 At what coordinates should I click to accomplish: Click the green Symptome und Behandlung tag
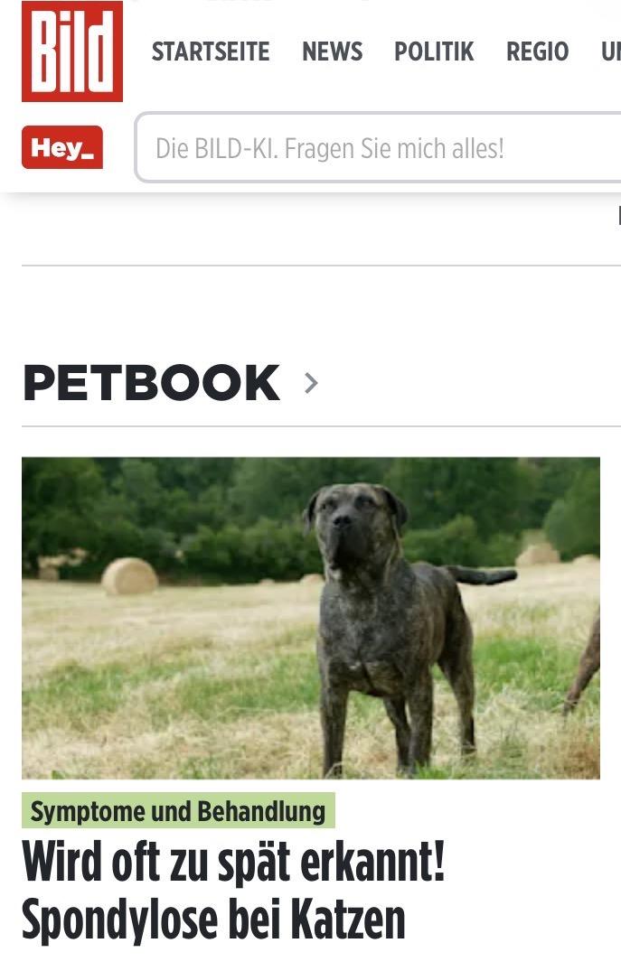pyautogui.click(x=178, y=810)
